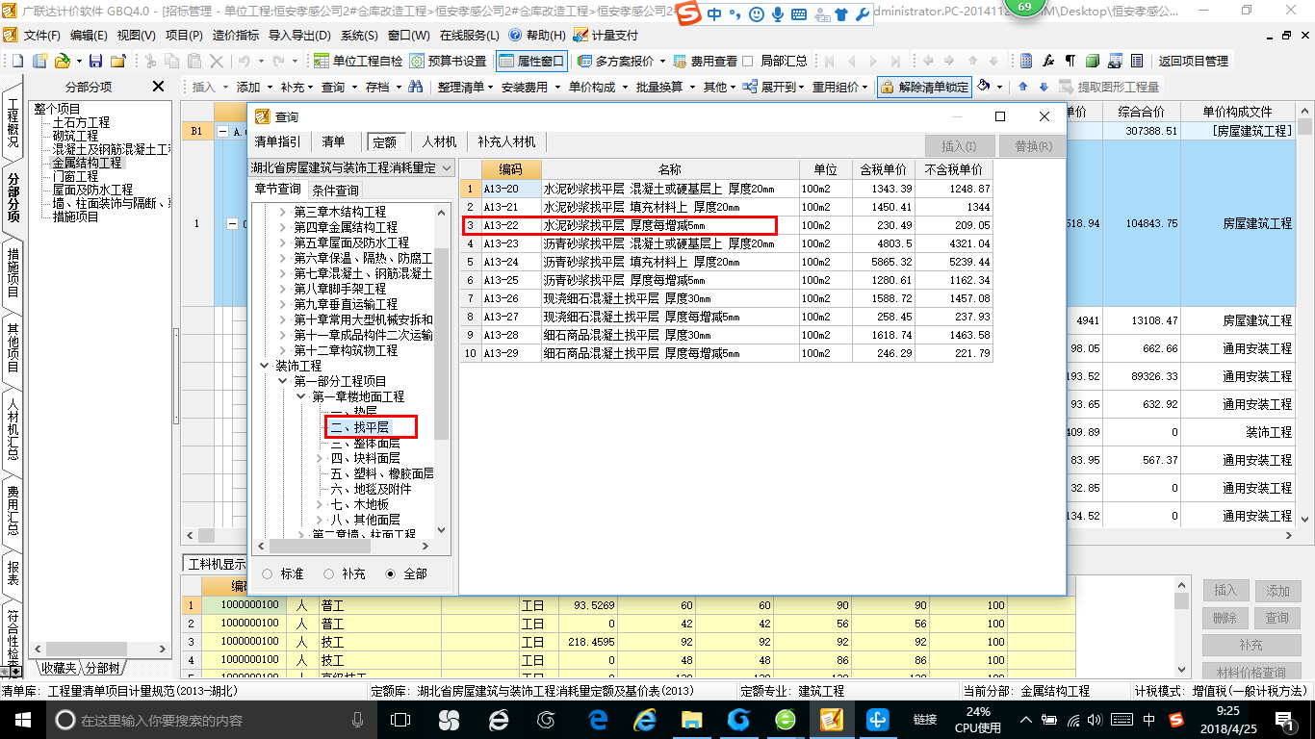
Task: Open Windows Start menu
Action: pos(21,719)
